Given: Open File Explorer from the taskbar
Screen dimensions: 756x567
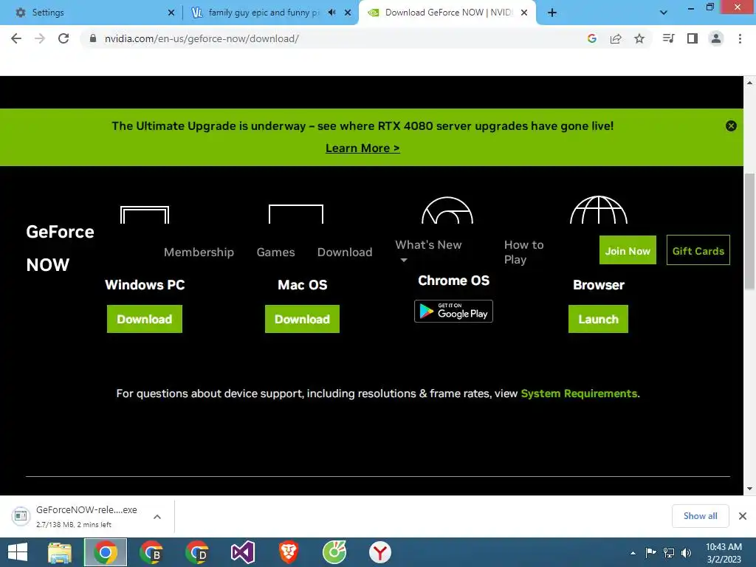Looking at the screenshot, I should 60,552.
